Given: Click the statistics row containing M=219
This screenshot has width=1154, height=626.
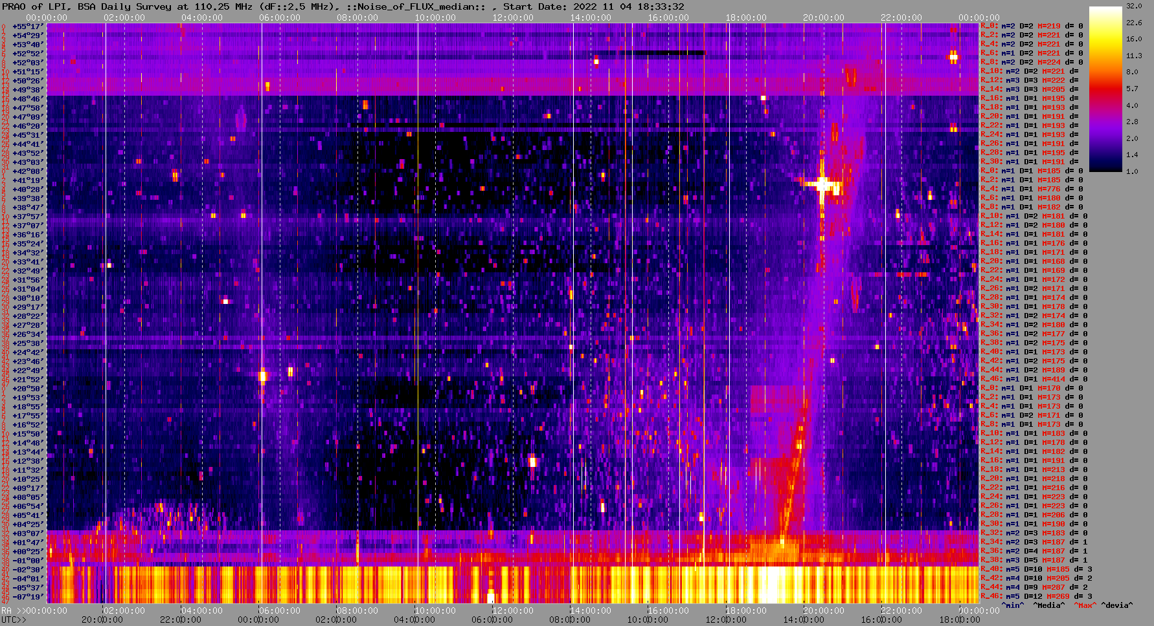Looking at the screenshot, I should coord(1032,27).
